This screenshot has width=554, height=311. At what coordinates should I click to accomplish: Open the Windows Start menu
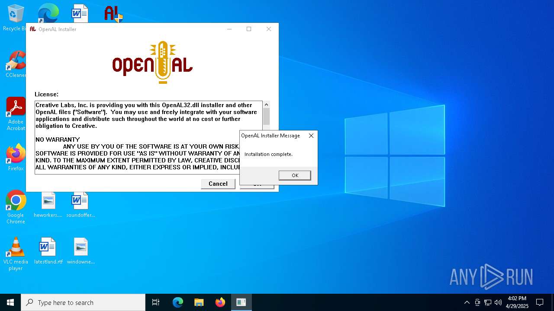(x=10, y=302)
